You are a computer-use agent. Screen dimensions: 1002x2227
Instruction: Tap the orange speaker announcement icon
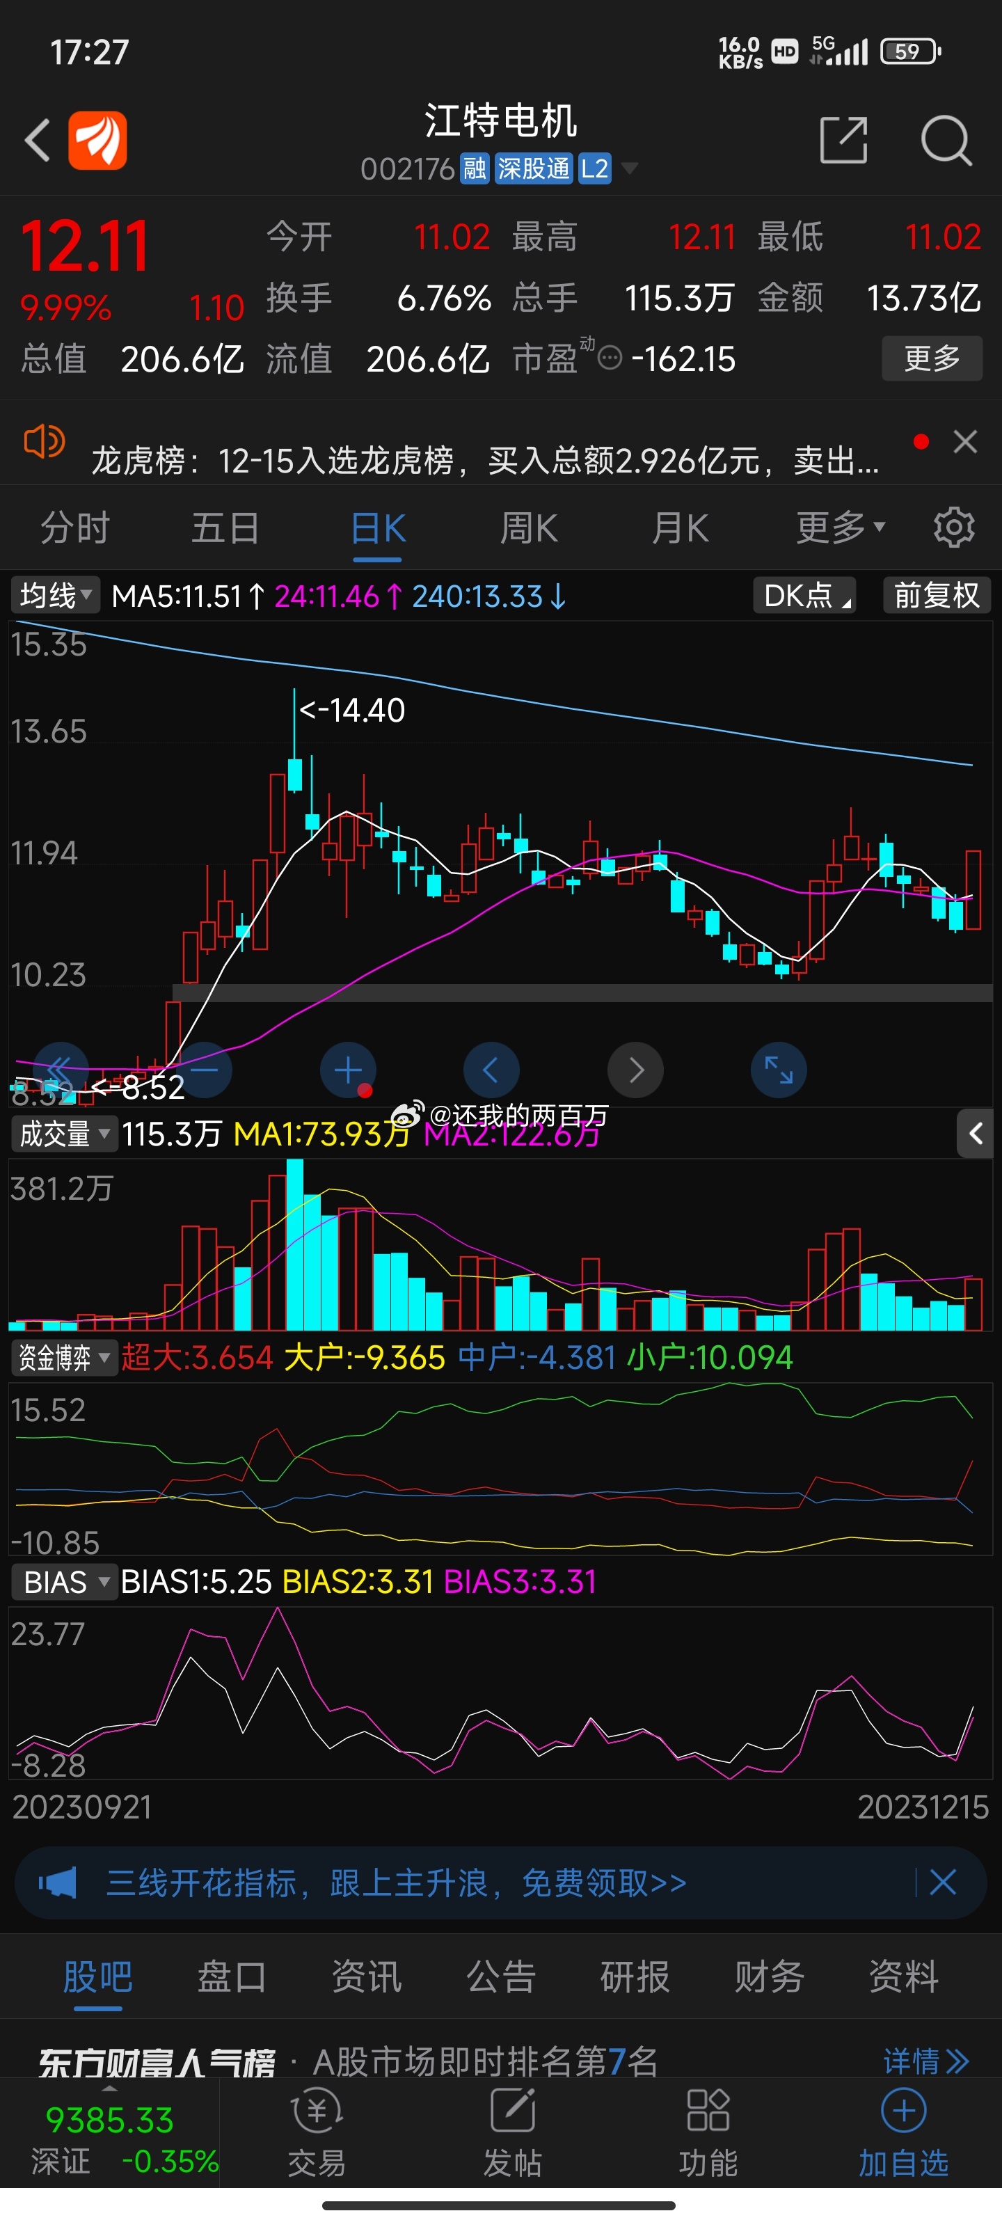click(44, 442)
